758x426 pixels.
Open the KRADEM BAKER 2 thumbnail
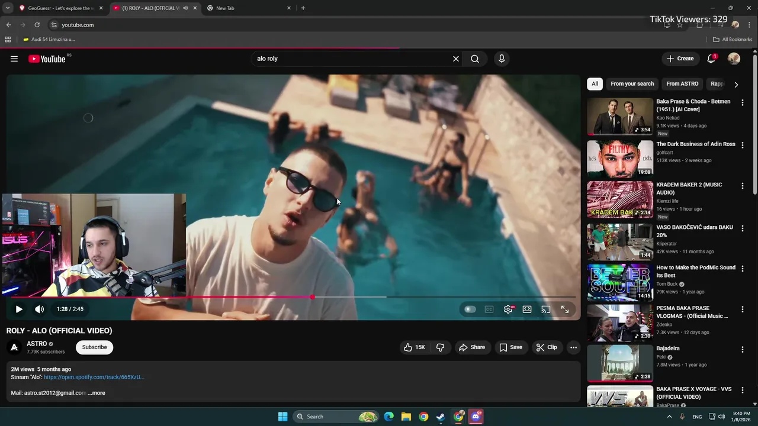620,199
